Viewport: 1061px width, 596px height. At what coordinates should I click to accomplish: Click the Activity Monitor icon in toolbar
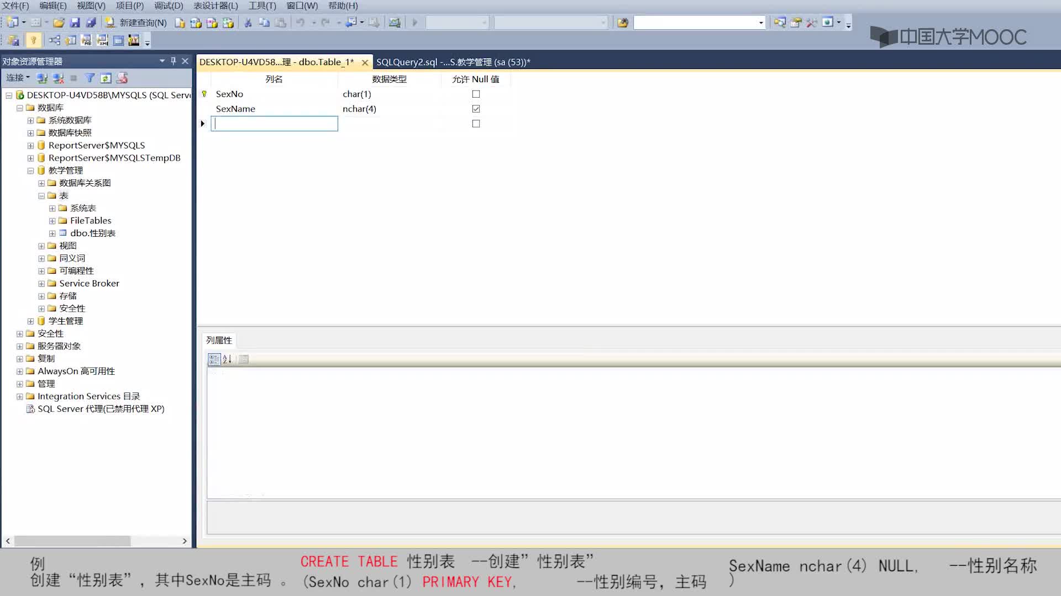tap(394, 23)
